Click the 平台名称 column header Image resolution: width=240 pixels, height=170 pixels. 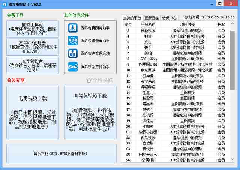[148, 24]
